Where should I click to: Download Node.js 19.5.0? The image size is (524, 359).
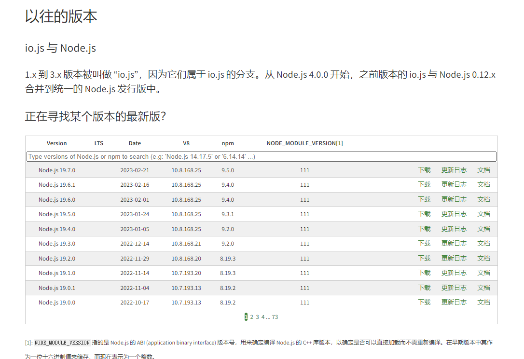click(x=425, y=214)
